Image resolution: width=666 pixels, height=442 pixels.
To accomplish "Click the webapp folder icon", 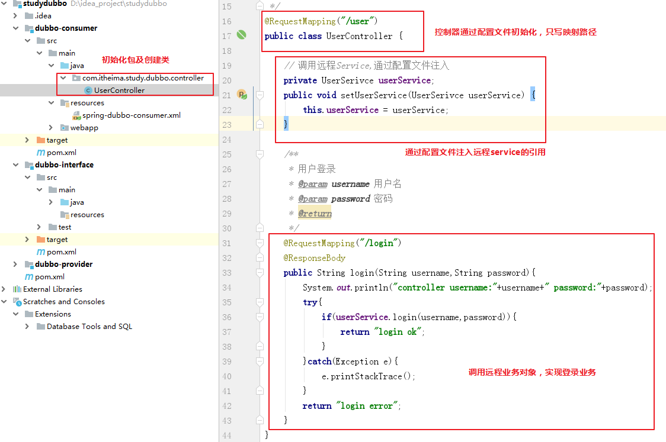I will pyautogui.click(x=65, y=128).
